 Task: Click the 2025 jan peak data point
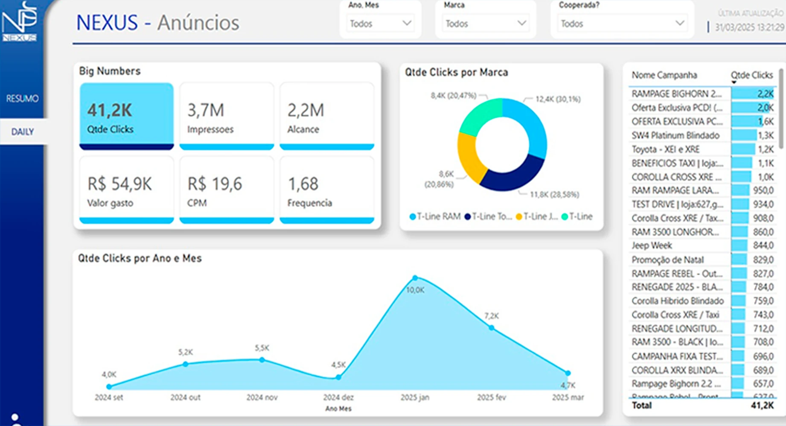point(415,278)
